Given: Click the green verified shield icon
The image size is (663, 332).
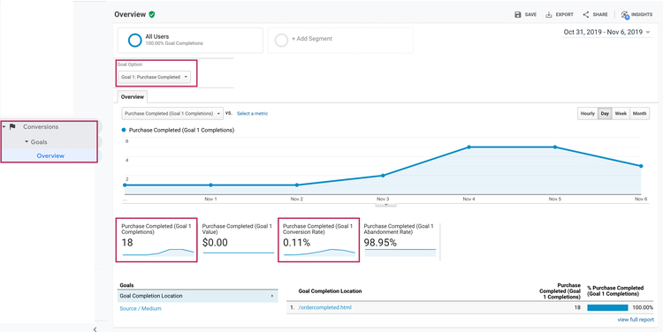Looking at the screenshot, I should [152, 14].
